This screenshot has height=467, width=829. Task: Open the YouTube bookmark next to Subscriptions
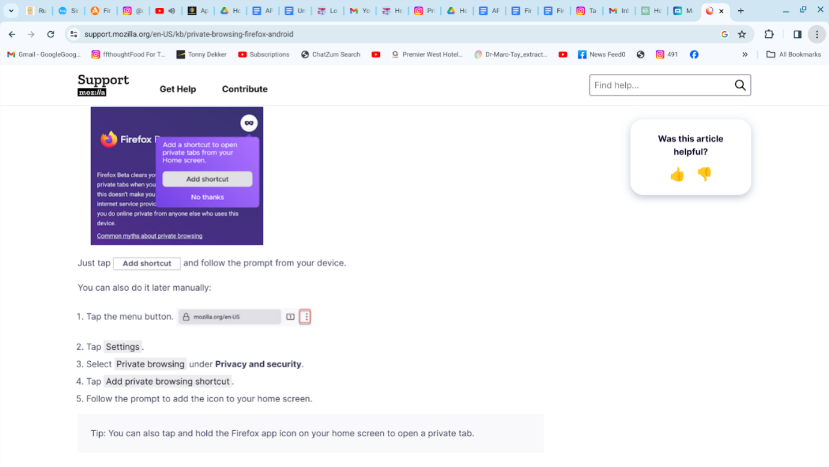coord(376,55)
